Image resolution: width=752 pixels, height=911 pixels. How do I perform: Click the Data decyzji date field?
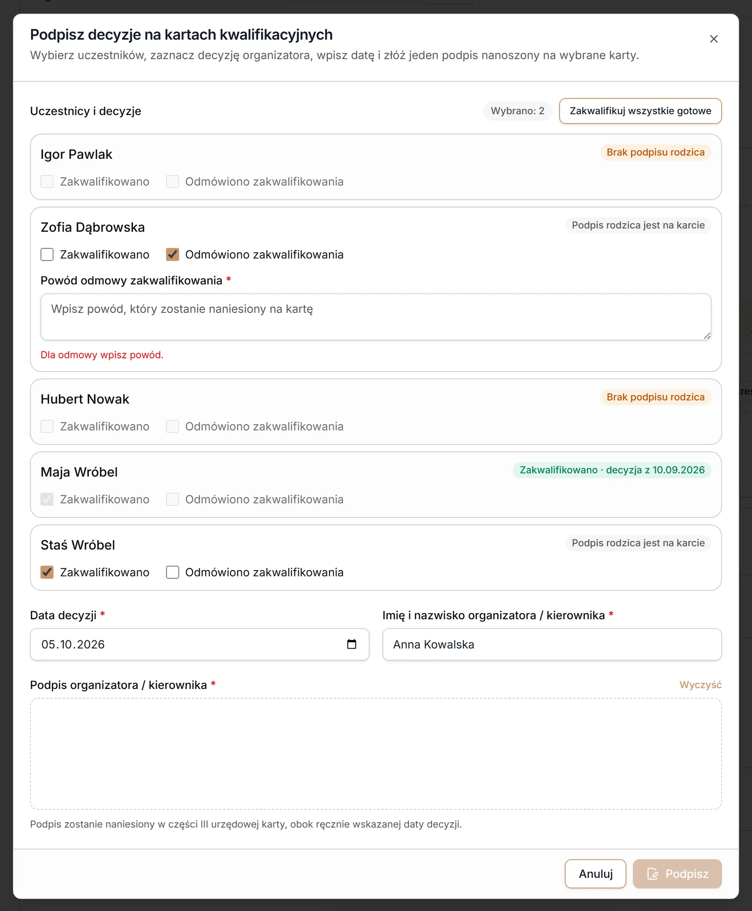pos(199,644)
